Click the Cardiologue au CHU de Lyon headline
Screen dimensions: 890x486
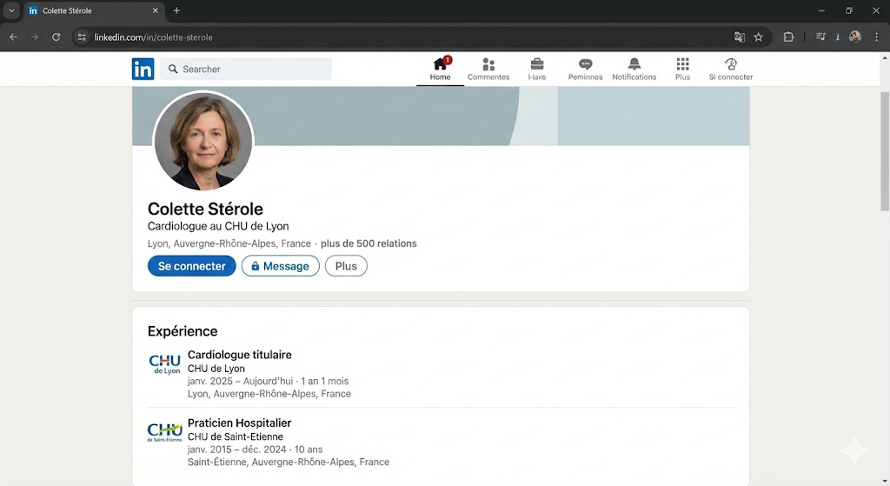(x=218, y=226)
